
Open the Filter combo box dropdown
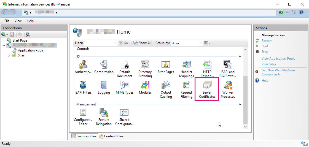pos(116,43)
